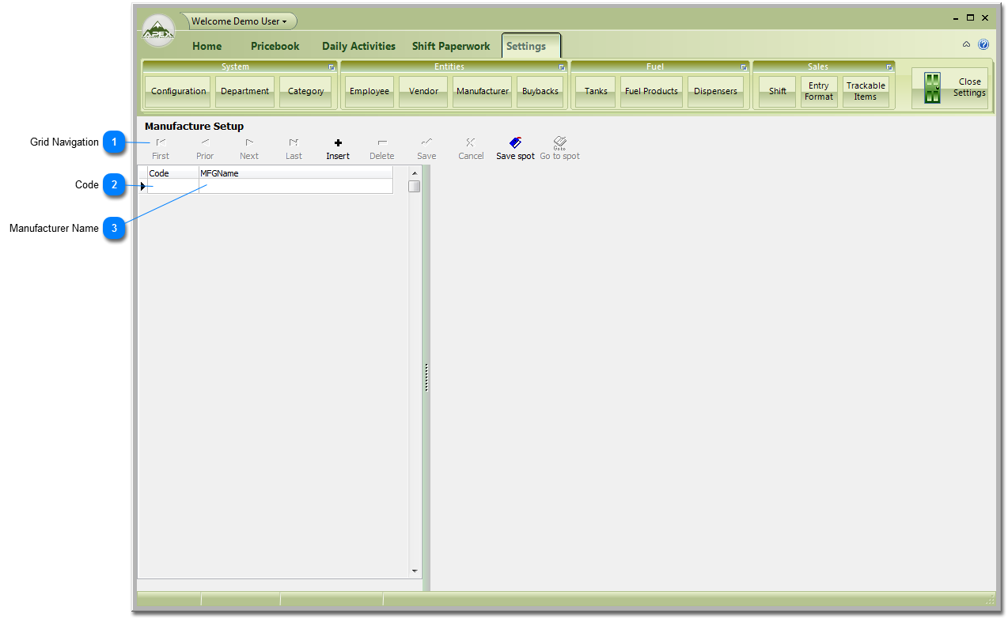Image resolution: width=1008 pixels, height=618 pixels.
Task: Expand the System group launcher
Action: click(x=332, y=67)
